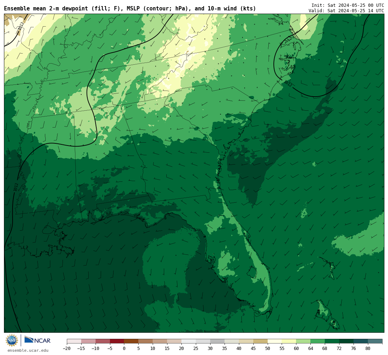The height and width of the screenshot is (355, 388).
Task: Click the khaki swatch between 45 and 50
Action: click(x=260, y=341)
